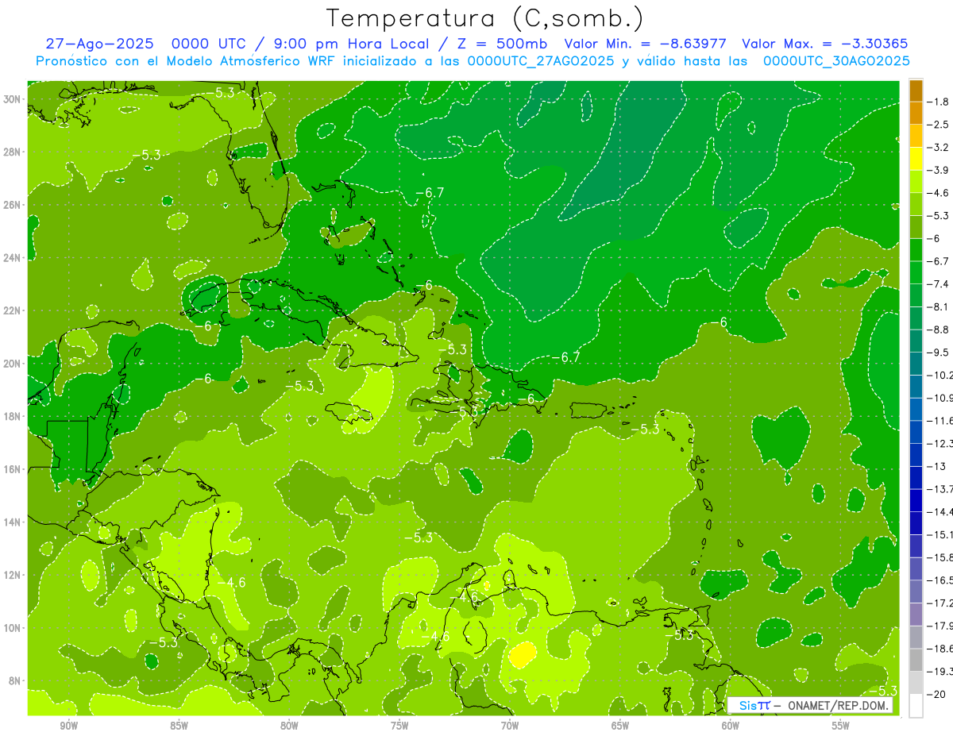Click the date "27-Ago-2025" in the header
953x736 pixels.
click(x=99, y=44)
